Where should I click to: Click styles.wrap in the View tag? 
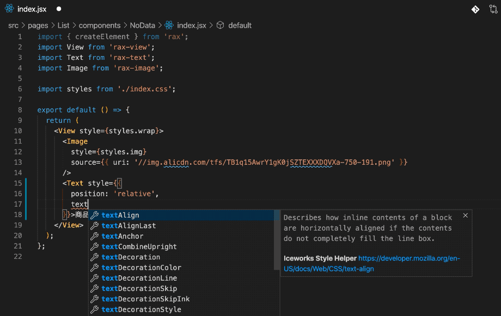(x=132, y=131)
